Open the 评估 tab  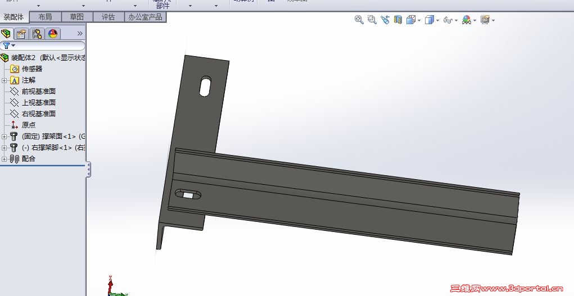[108, 17]
